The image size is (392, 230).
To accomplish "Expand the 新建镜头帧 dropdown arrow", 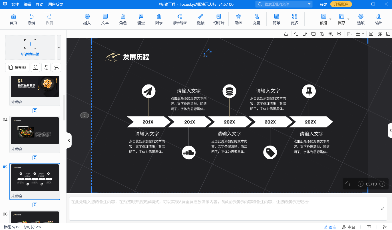I will click(x=59, y=47).
